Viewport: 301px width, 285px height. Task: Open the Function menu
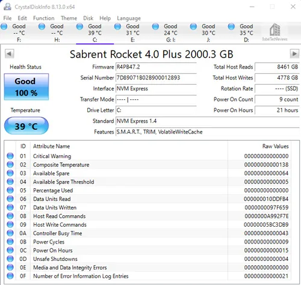(44, 18)
